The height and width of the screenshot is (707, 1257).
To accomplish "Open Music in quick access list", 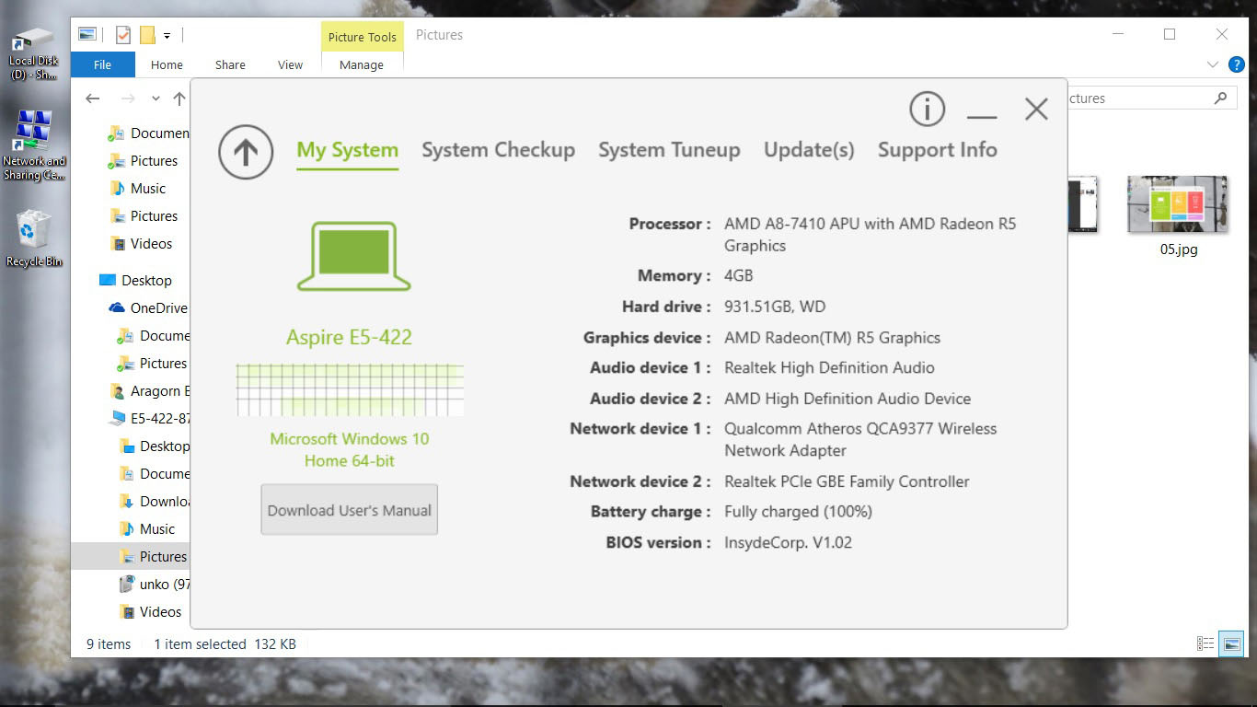I will [x=147, y=188].
